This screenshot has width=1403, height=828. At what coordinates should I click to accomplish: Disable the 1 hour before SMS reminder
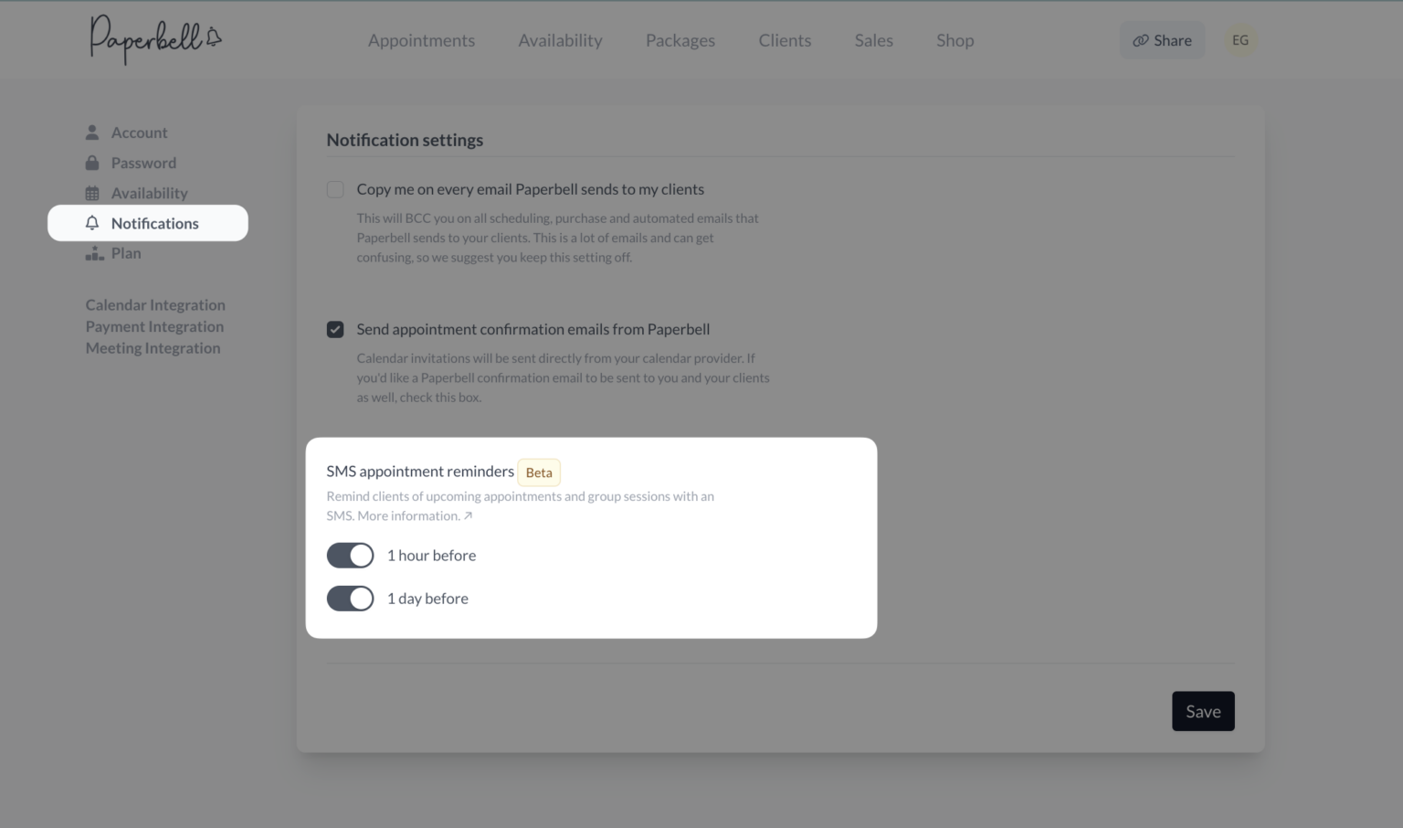350,555
